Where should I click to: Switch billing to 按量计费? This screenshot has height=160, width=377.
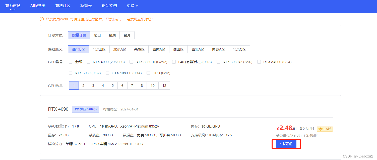pos(79,35)
